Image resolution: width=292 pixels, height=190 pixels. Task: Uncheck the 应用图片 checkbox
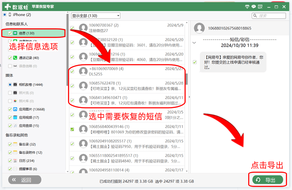(x=10, y=109)
